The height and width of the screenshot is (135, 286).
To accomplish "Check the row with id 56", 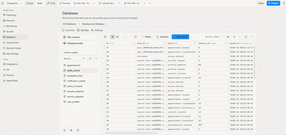I will click(x=103, y=129).
